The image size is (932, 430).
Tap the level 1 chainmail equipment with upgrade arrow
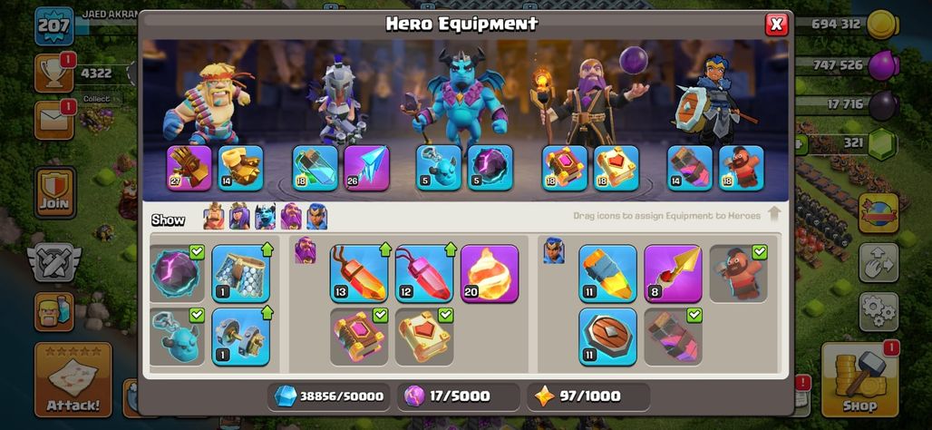click(241, 274)
